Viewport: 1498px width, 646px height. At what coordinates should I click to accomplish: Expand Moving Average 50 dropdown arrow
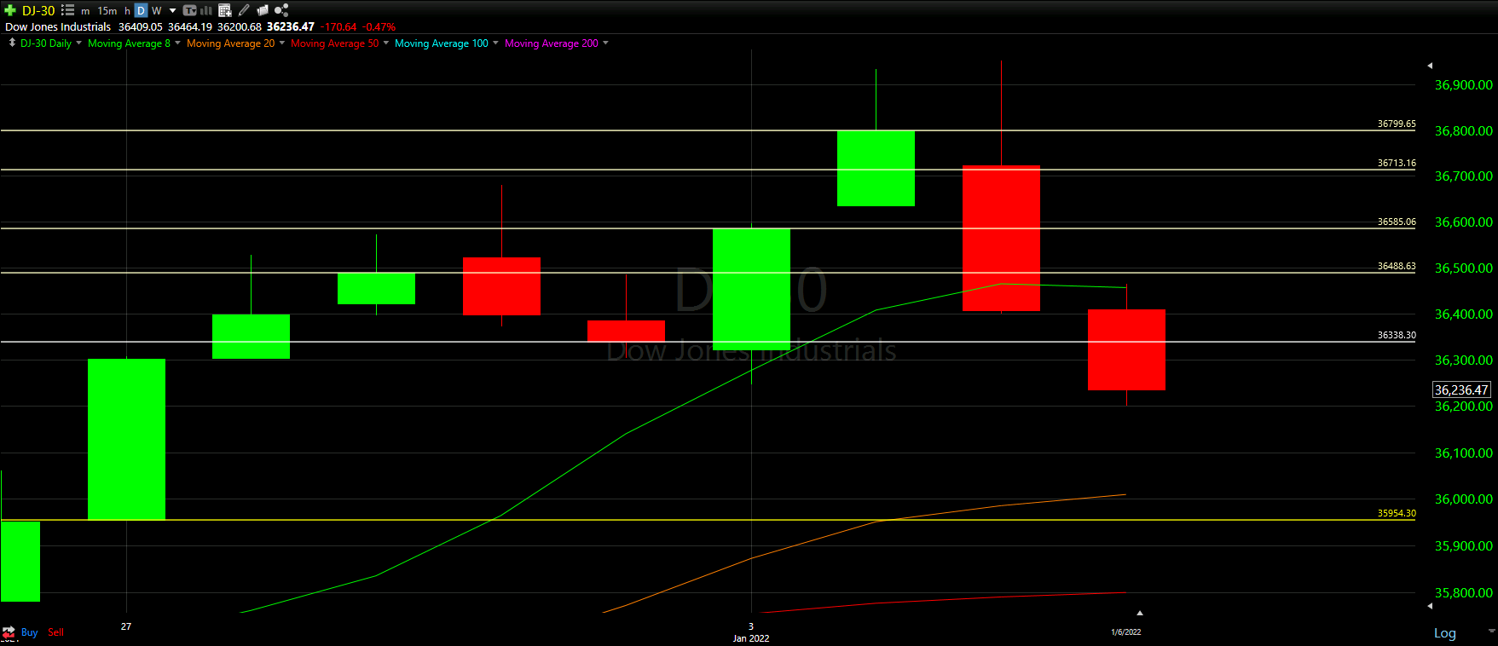tap(386, 43)
